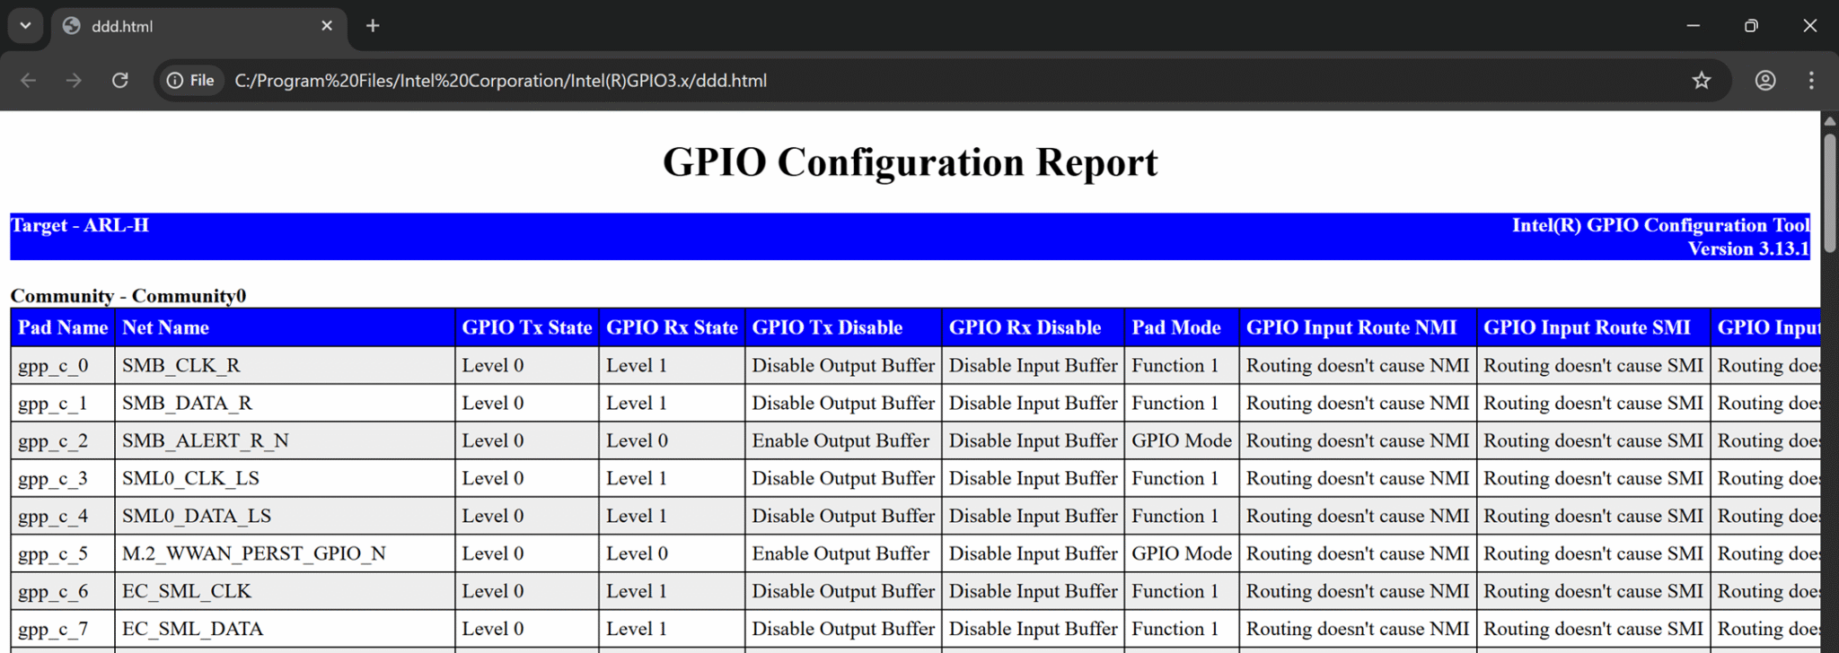The width and height of the screenshot is (1839, 653).
Task: Click the 'GPIO Input Route SMI' header
Action: tap(1594, 327)
